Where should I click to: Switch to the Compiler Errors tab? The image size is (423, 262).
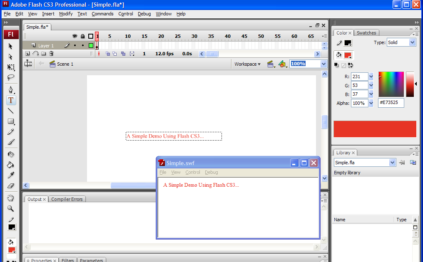tap(67, 199)
